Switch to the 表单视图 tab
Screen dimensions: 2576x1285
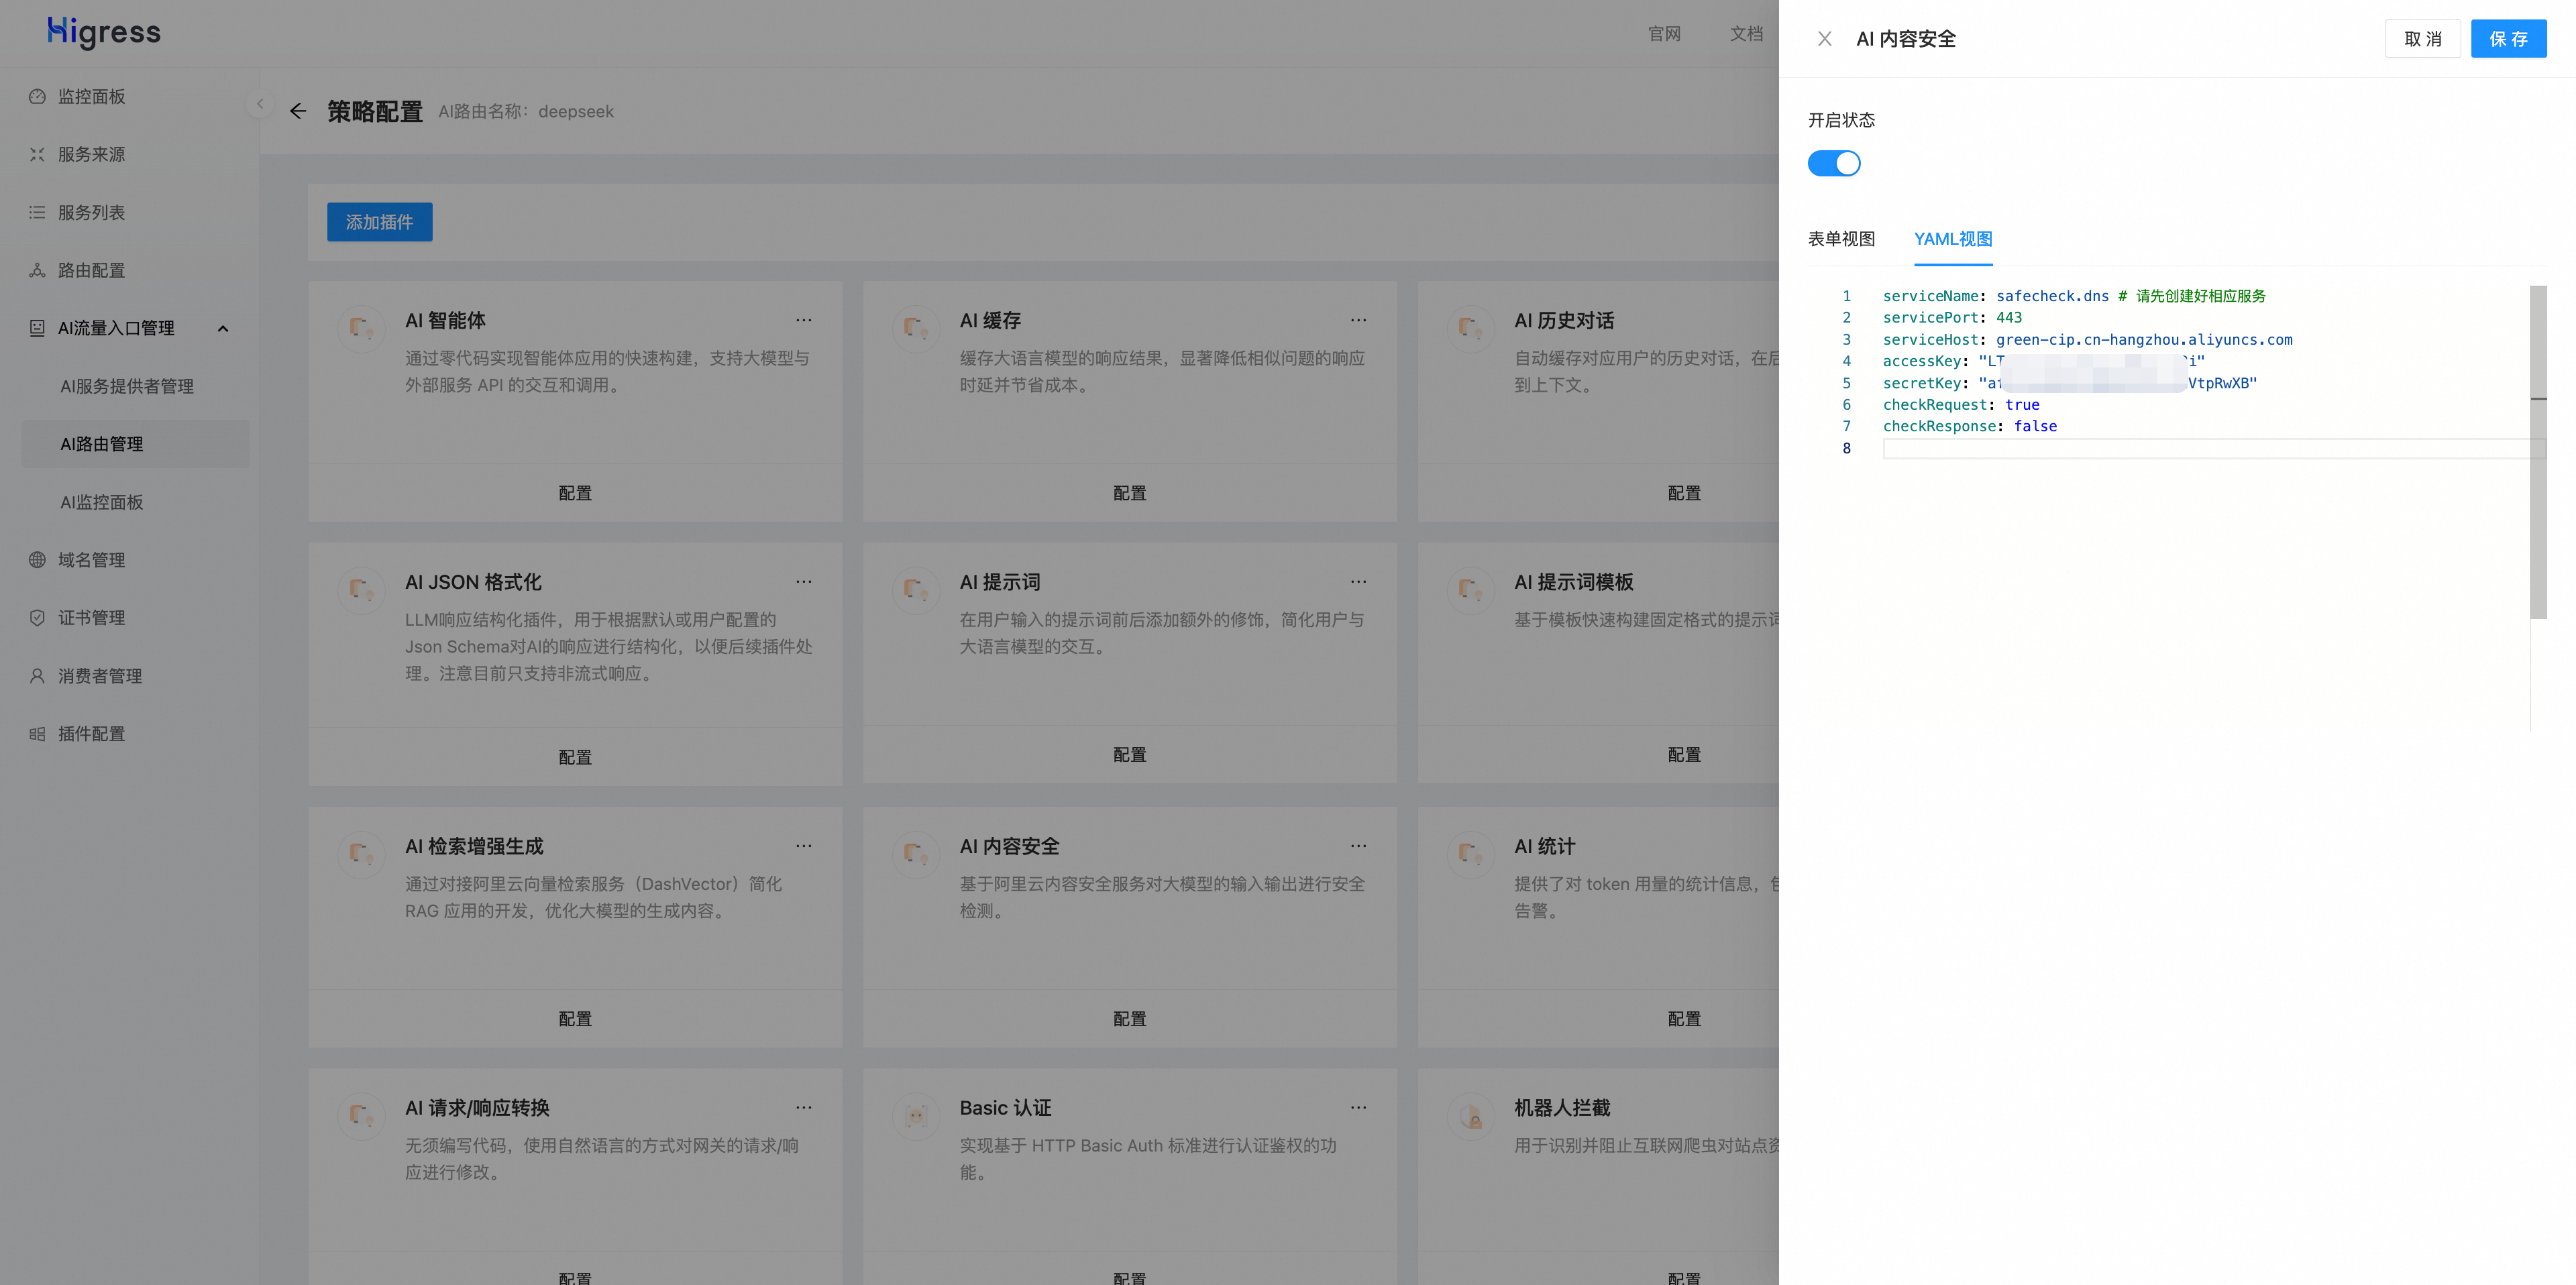point(1841,239)
